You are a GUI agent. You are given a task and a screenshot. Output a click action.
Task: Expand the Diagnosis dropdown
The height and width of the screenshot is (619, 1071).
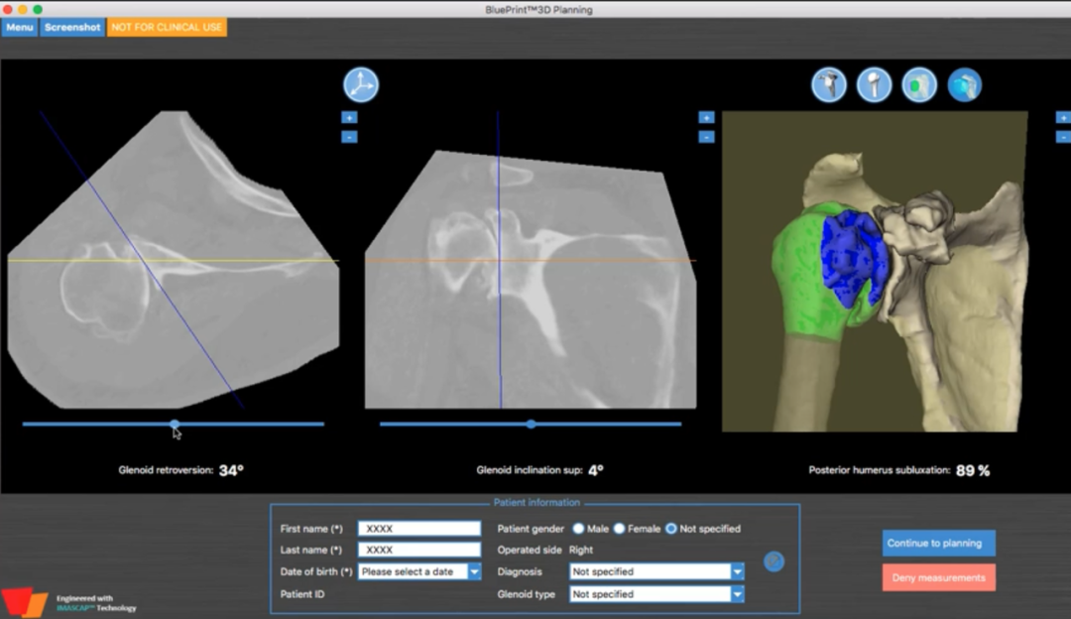(x=737, y=571)
